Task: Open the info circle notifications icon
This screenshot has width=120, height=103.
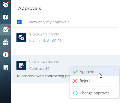Action: click(x=6, y=54)
